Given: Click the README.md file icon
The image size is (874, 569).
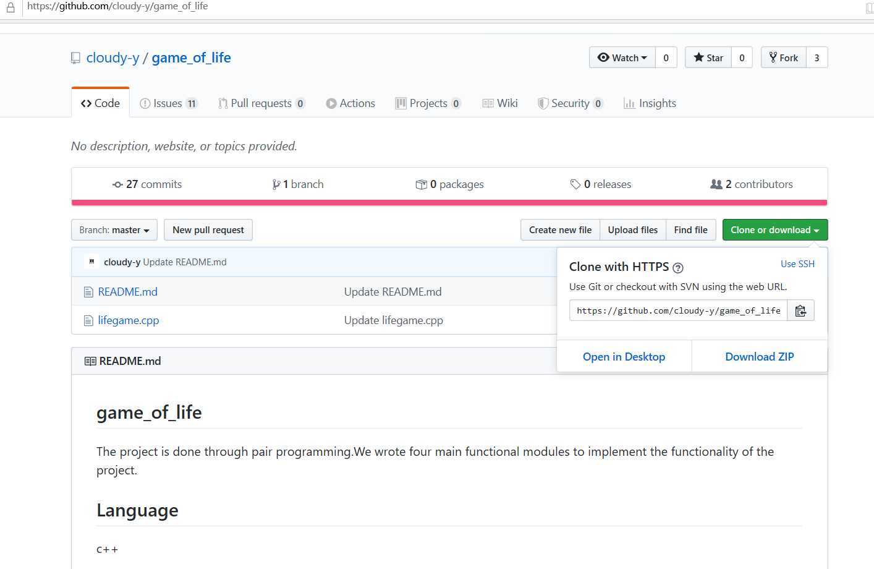Looking at the screenshot, I should (x=88, y=292).
